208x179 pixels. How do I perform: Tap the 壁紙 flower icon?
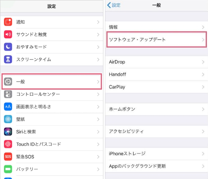coord(8,119)
